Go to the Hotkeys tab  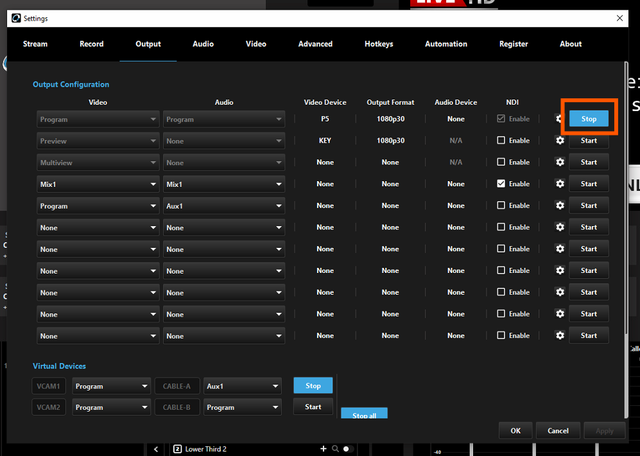379,44
